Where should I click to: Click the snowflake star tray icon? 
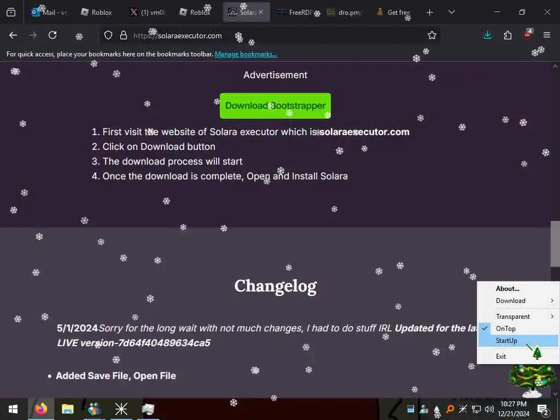[x=463, y=409]
